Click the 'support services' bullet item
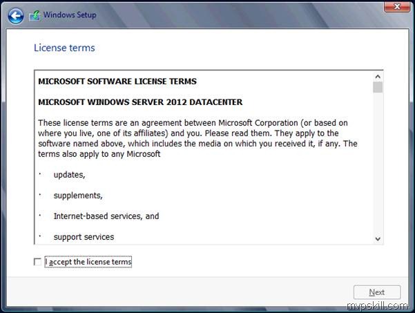415x313 pixels. (84, 237)
